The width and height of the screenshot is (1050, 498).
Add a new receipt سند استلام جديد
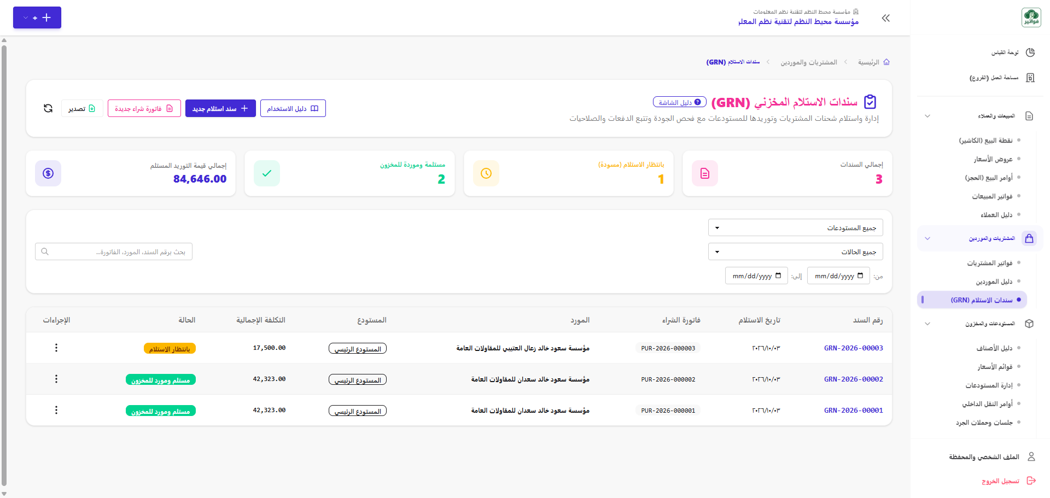[x=220, y=108]
